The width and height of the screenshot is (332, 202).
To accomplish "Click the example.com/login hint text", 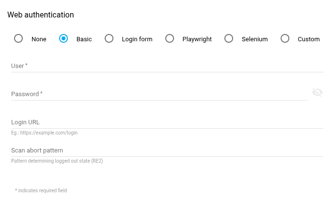I will coord(44,133).
